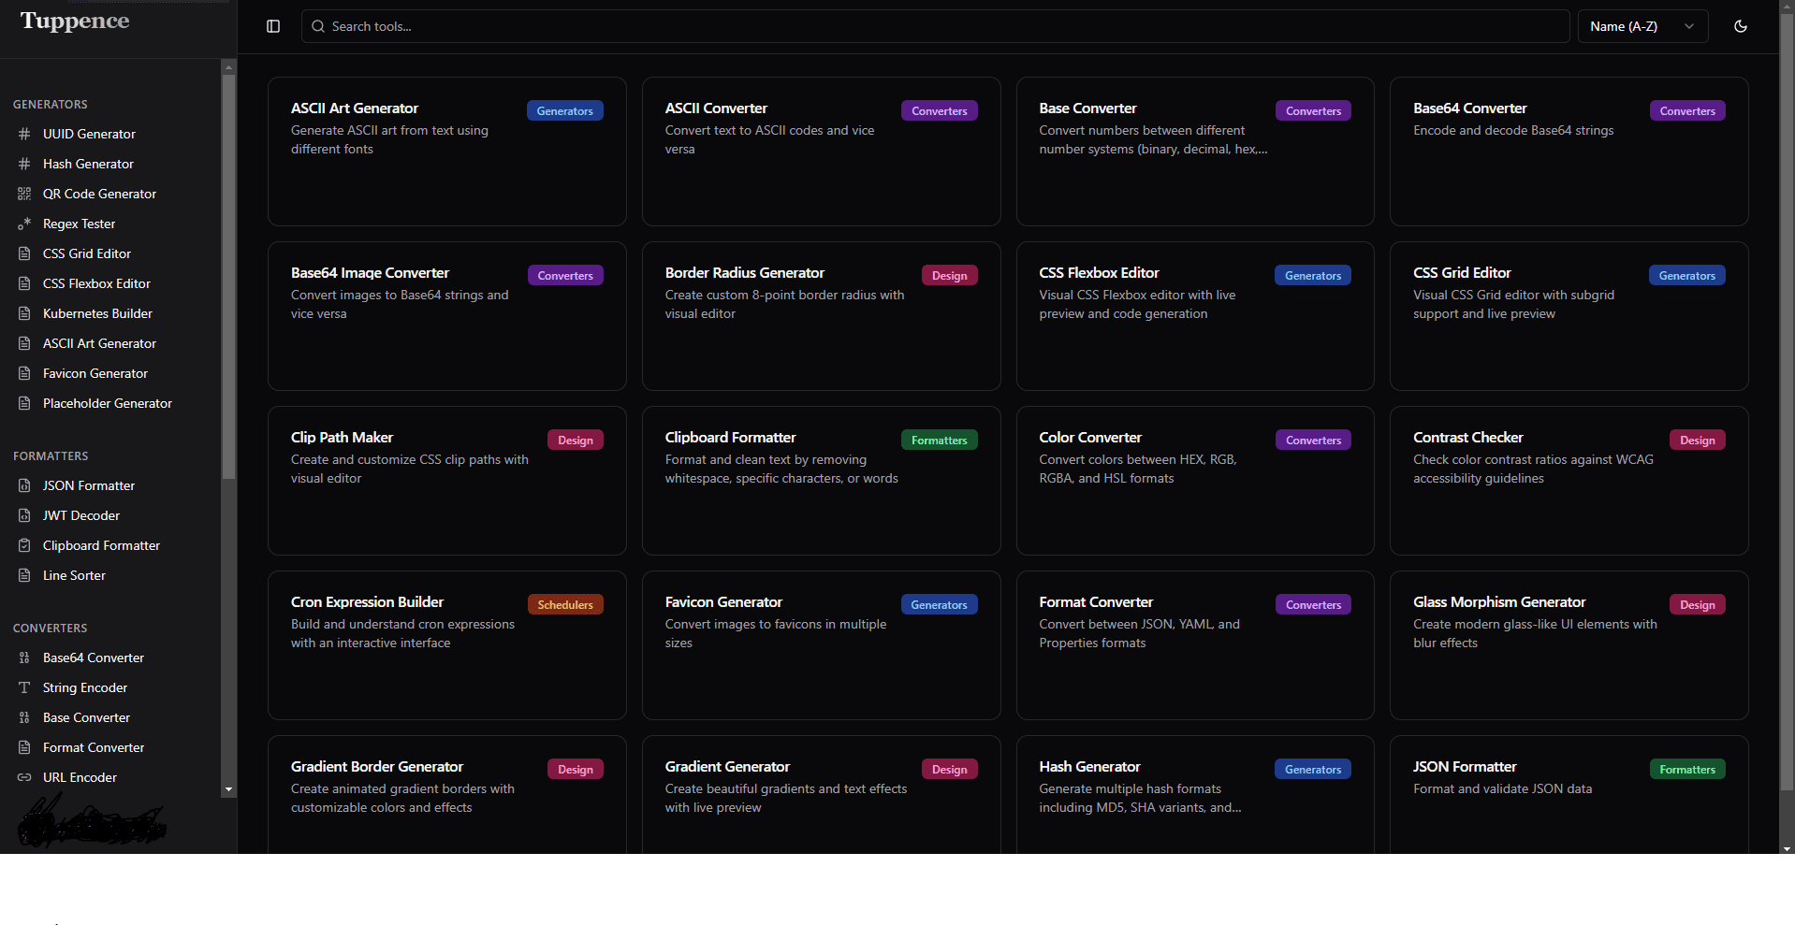Image resolution: width=1795 pixels, height=925 pixels.
Task: Click the QR Code Generator icon
Action: pyautogui.click(x=24, y=194)
